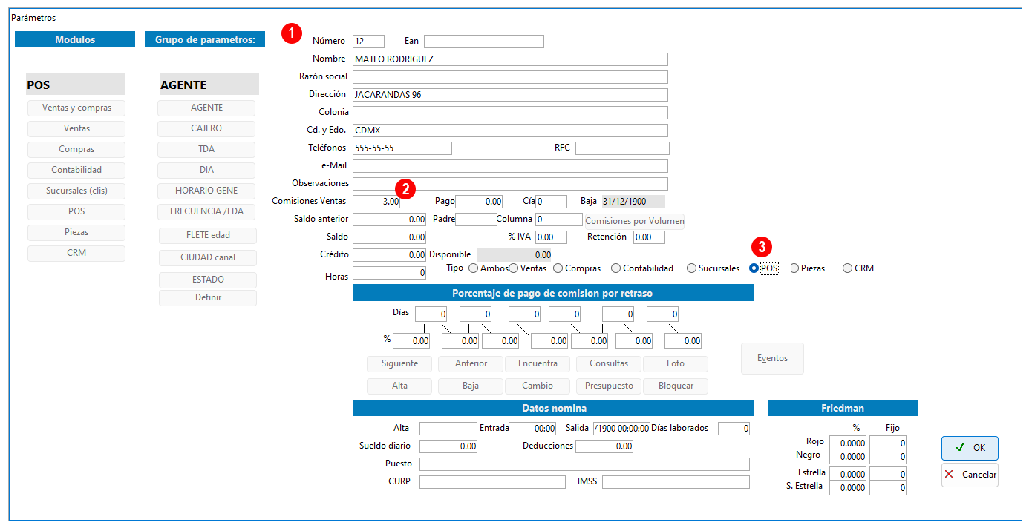1032x531 pixels.
Task: Open the Compras module button
Action: [x=76, y=150]
